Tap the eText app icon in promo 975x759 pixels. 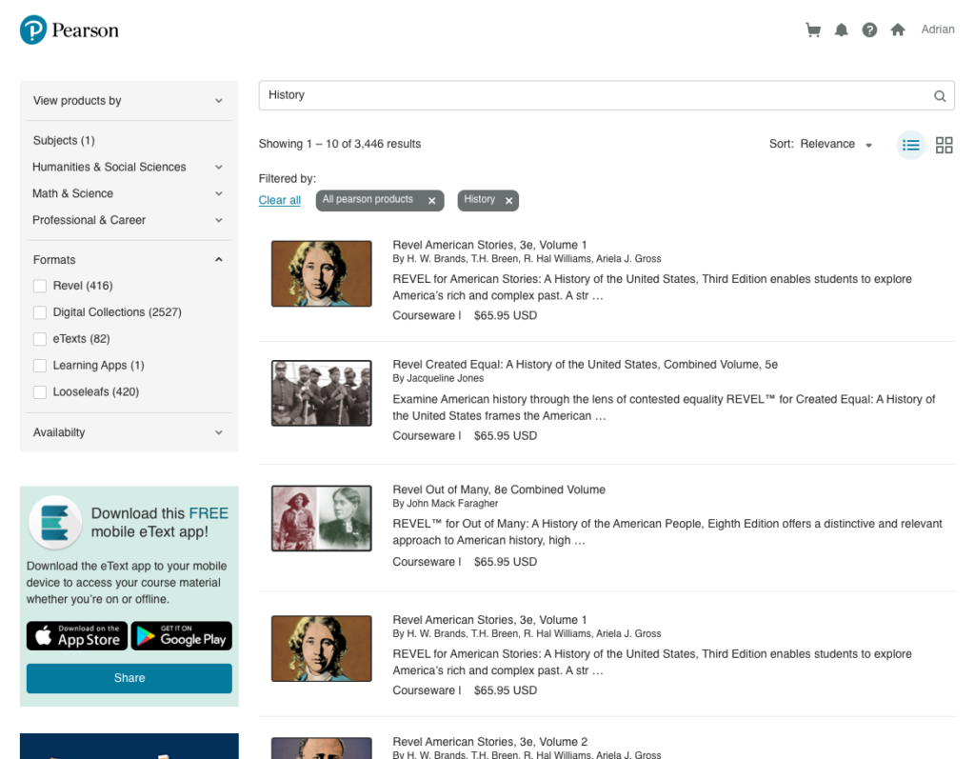tap(55, 523)
